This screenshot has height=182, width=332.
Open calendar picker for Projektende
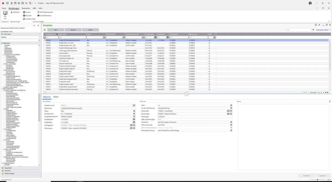134,122
